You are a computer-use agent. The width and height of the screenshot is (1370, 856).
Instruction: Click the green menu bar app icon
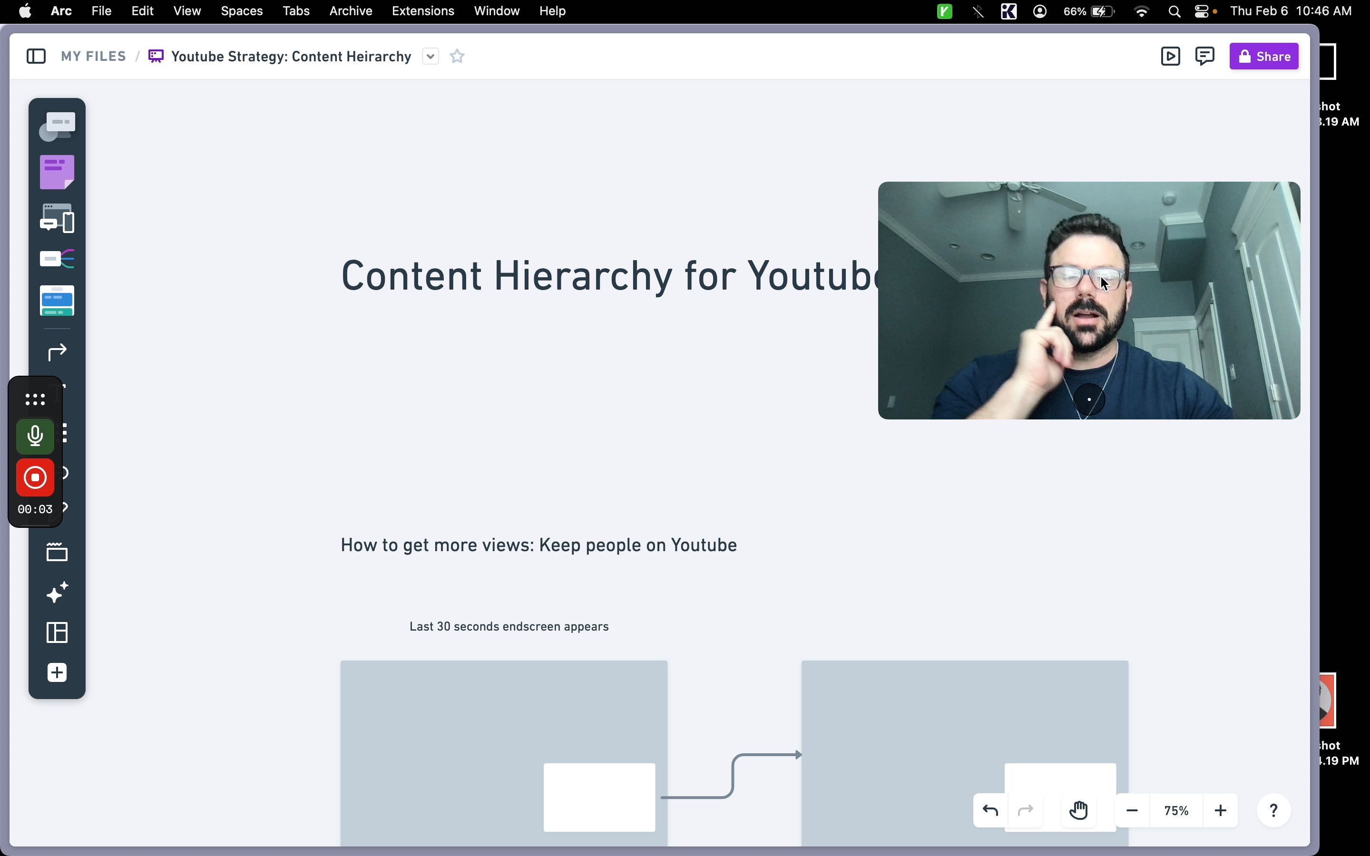point(945,11)
